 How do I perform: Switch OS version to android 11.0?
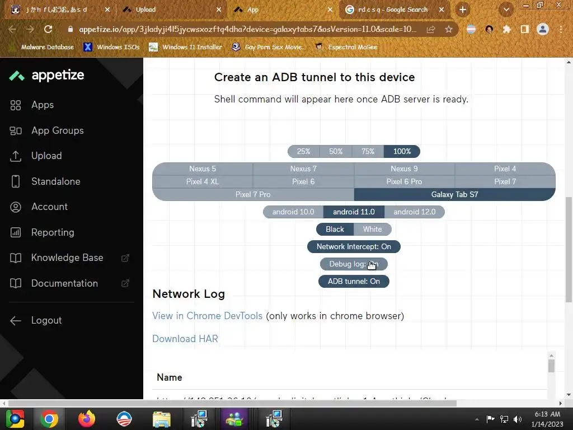(x=354, y=212)
